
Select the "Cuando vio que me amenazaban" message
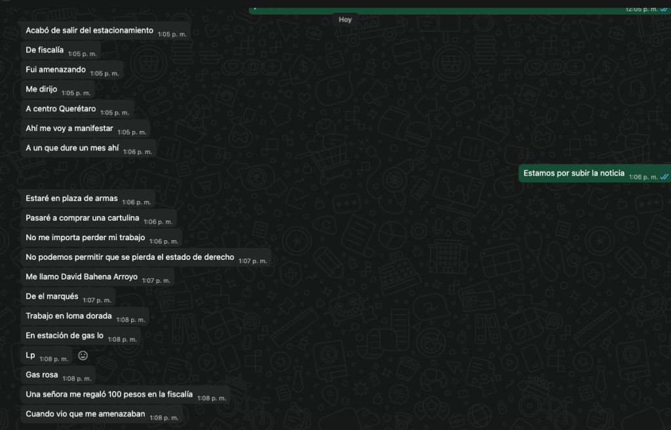85,414
